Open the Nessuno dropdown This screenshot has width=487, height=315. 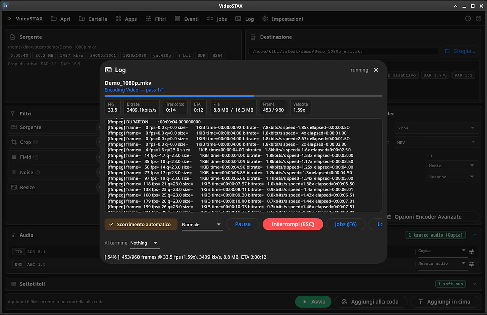[452, 177]
